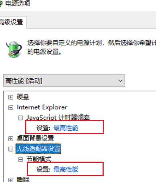Expand the 桌面背景设置 node
Screen dimensions: 156x182
tap(10, 138)
